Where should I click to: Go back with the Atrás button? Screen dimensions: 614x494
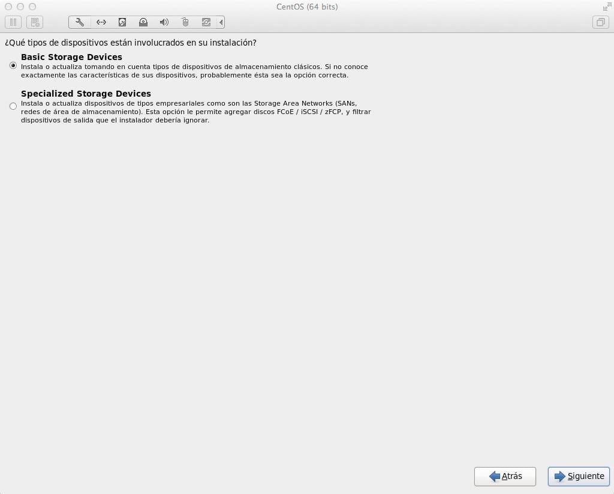point(505,476)
